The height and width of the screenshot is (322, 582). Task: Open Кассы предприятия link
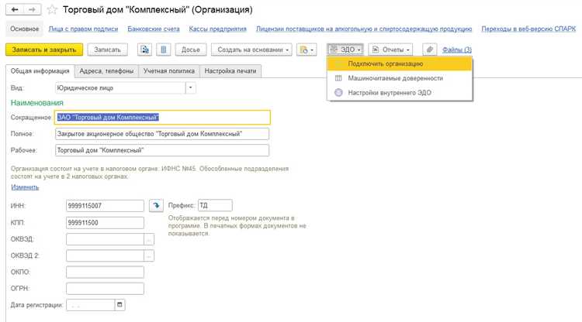[x=217, y=29]
